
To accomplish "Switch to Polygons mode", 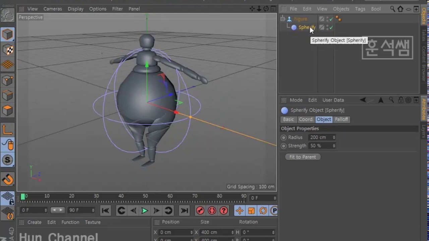I will click(x=7, y=110).
